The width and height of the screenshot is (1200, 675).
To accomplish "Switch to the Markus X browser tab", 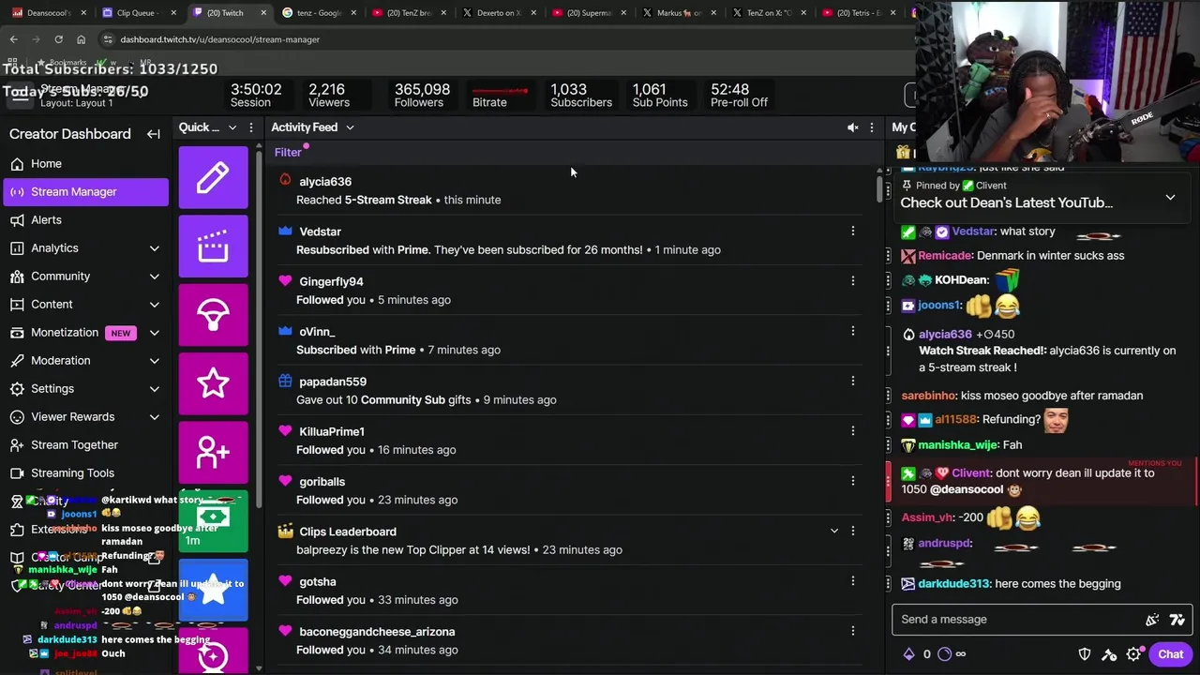I will pyautogui.click(x=679, y=13).
